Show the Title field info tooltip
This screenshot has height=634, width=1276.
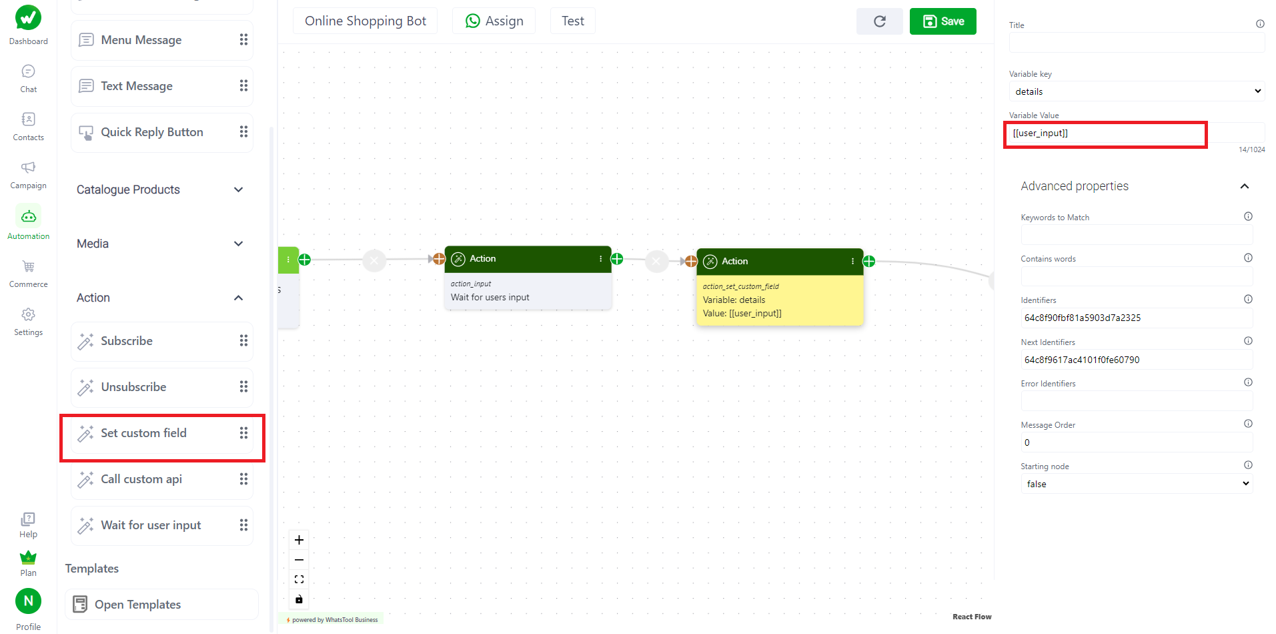(1260, 24)
